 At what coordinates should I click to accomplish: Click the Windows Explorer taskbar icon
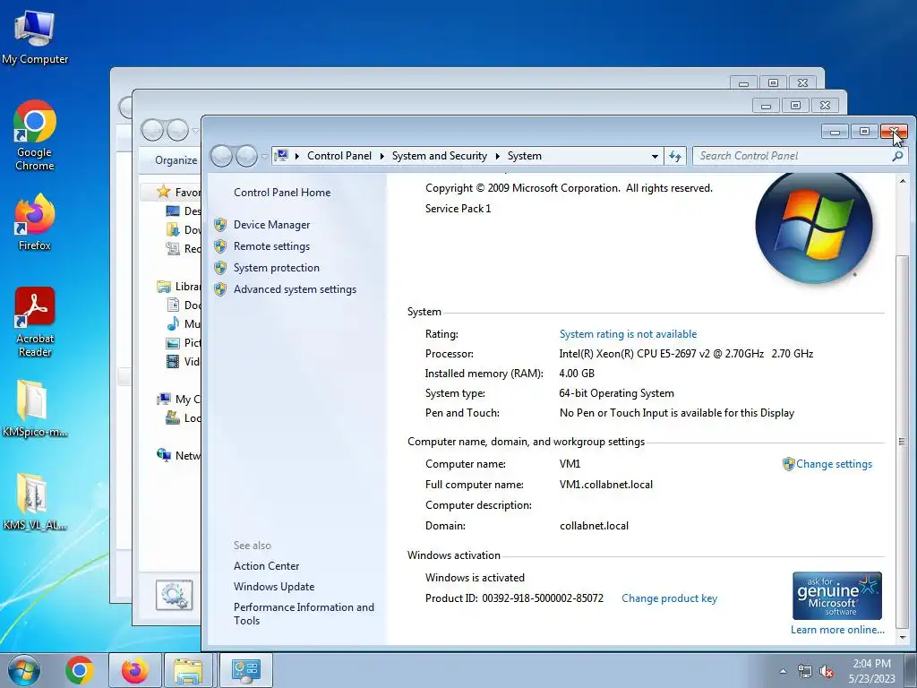click(x=188, y=670)
